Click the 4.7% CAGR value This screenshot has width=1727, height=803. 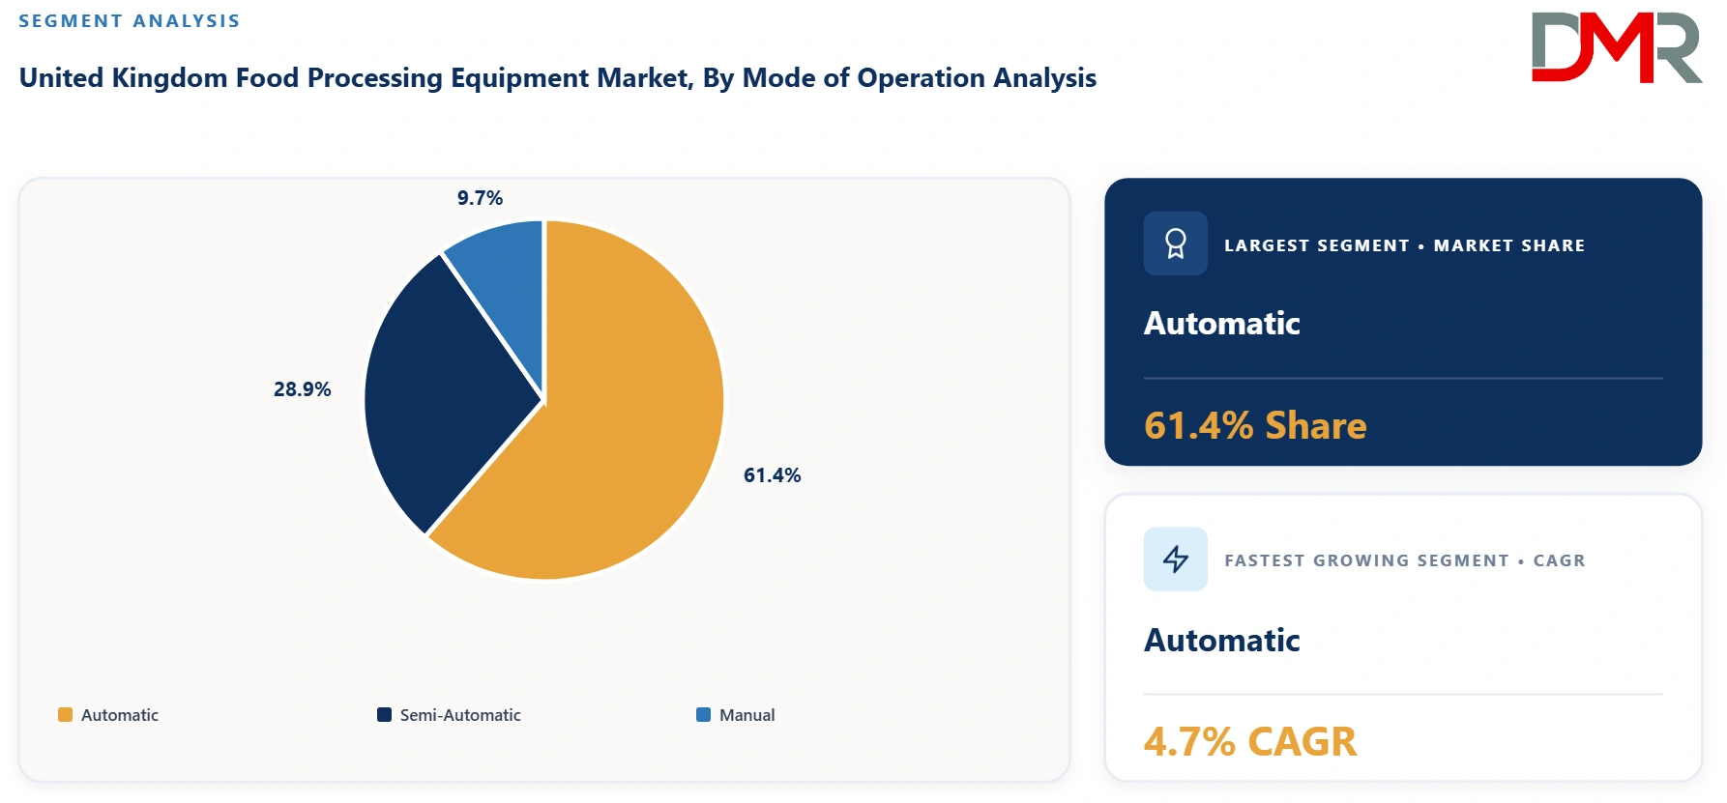(1250, 742)
